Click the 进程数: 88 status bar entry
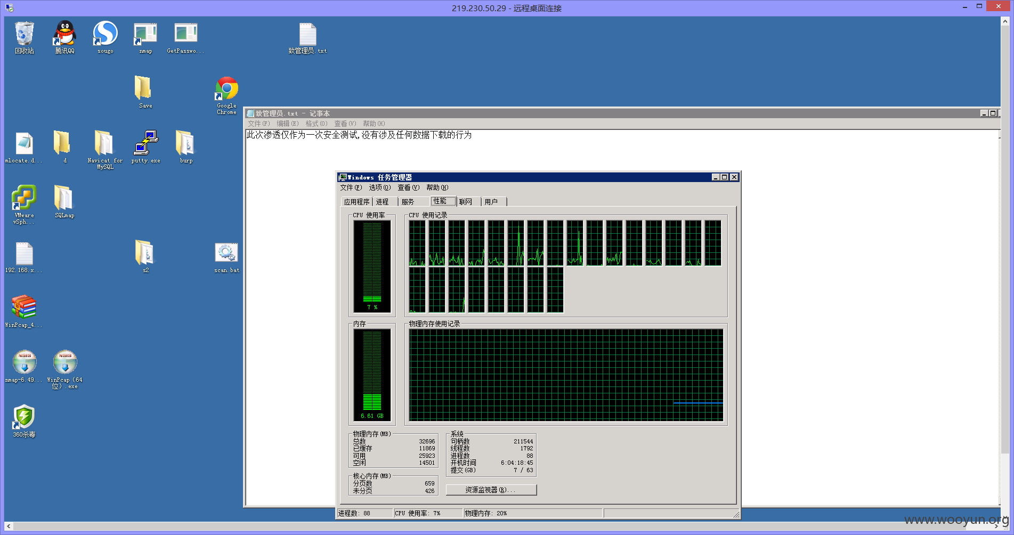Image resolution: width=1014 pixels, height=535 pixels. pos(365,513)
